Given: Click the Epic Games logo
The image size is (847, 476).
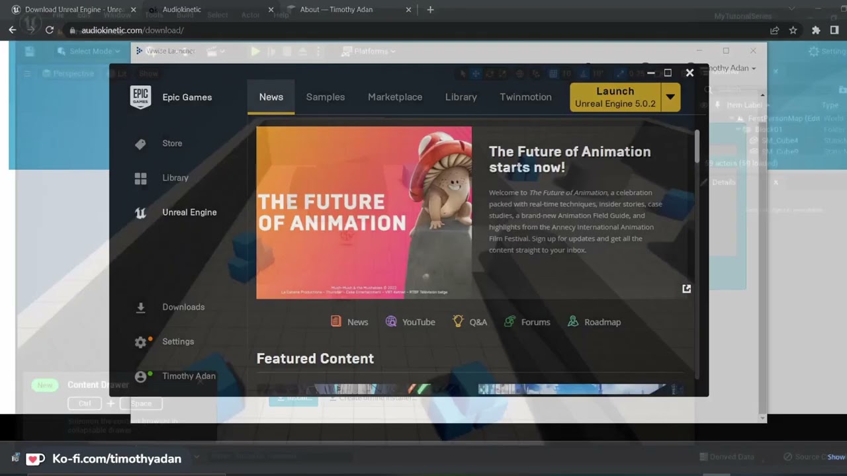Looking at the screenshot, I should point(140,97).
